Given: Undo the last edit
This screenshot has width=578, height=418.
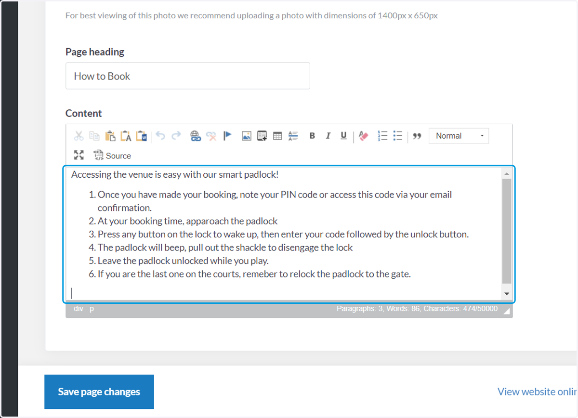Looking at the screenshot, I should [160, 136].
